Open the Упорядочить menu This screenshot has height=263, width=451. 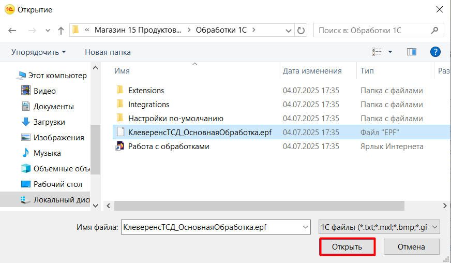pos(39,52)
